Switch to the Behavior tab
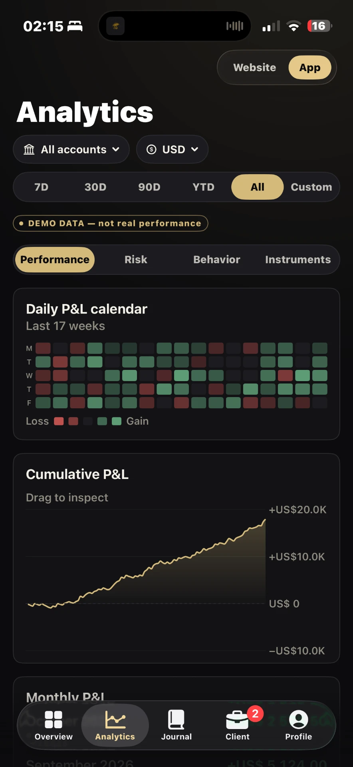 (217, 260)
